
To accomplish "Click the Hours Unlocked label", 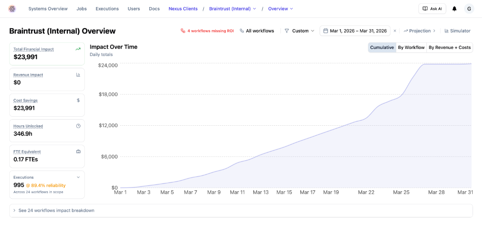I will tap(28, 126).
